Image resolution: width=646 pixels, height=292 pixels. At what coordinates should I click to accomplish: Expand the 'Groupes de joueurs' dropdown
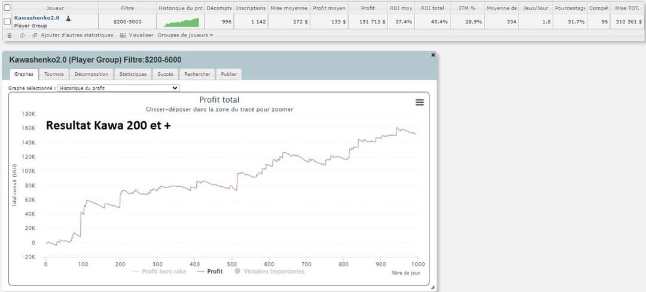(x=185, y=35)
